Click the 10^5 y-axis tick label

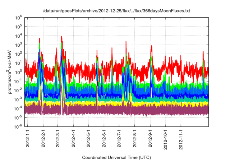[x=18, y=27]
